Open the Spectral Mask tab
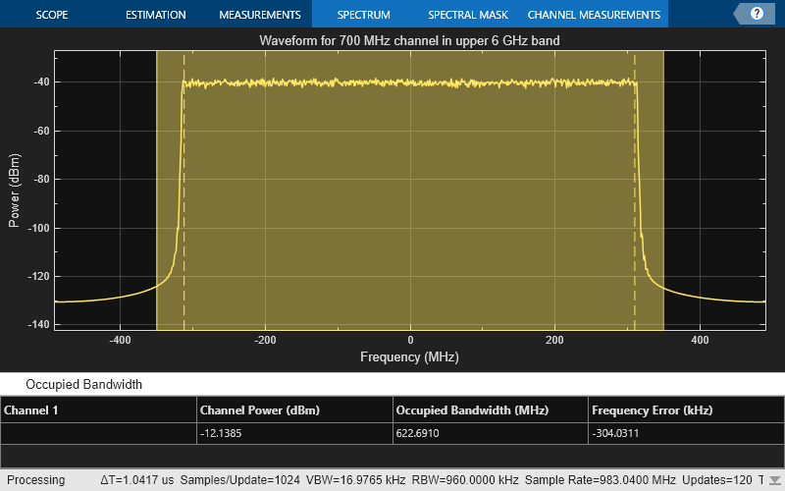Viewport: 785px width, 491px height. pos(466,15)
